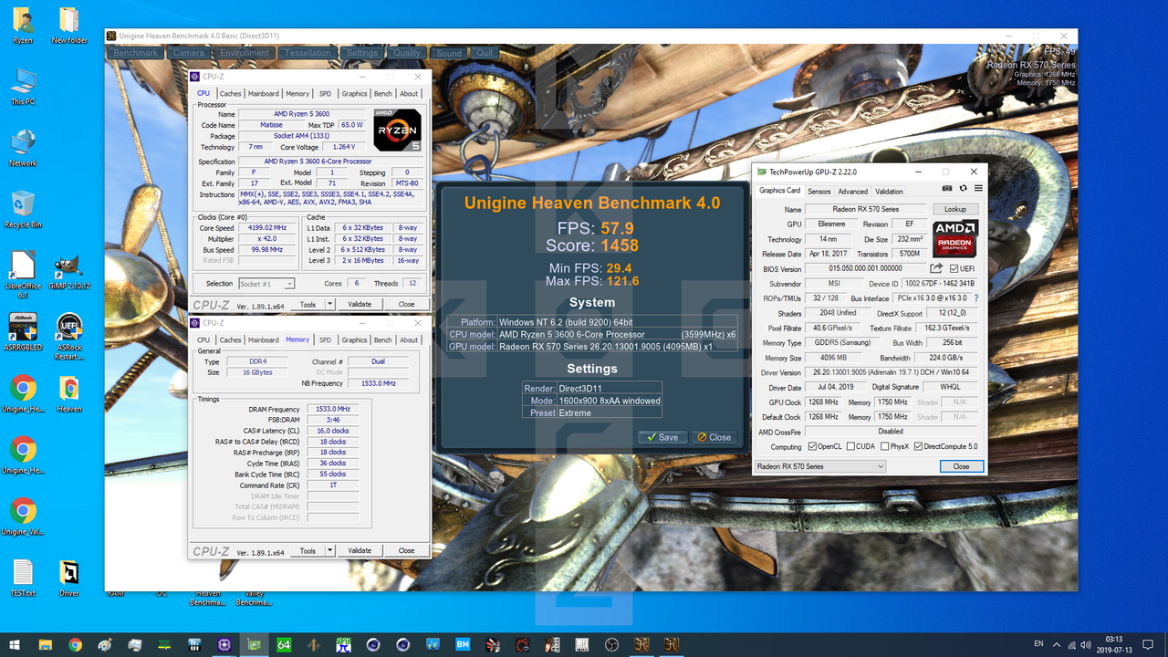The height and width of the screenshot is (657, 1168).
Task: Toggle the OpenCL checkbox
Action: pyautogui.click(x=812, y=447)
